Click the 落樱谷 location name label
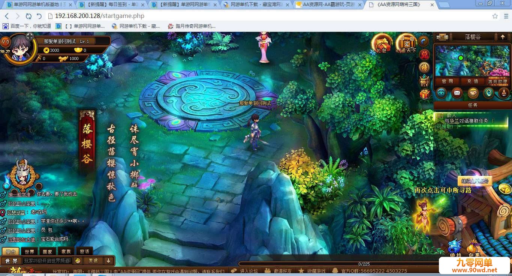The width and height of the screenshot is (512, 276). (473, 37)
